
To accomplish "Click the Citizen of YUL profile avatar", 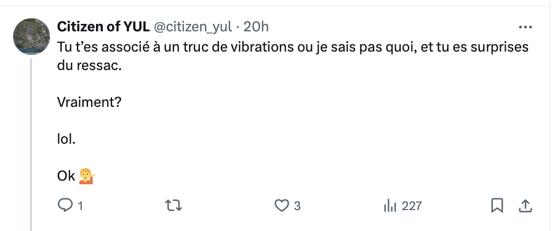I will point(31,36).
